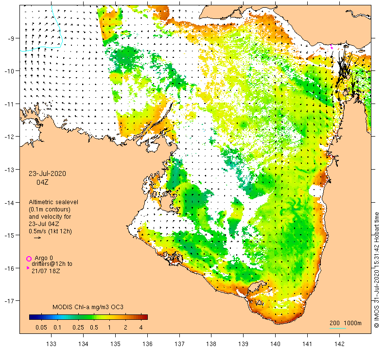Click the longitude axis label 139
385x348 pixels.
click(x=244, y=344)
